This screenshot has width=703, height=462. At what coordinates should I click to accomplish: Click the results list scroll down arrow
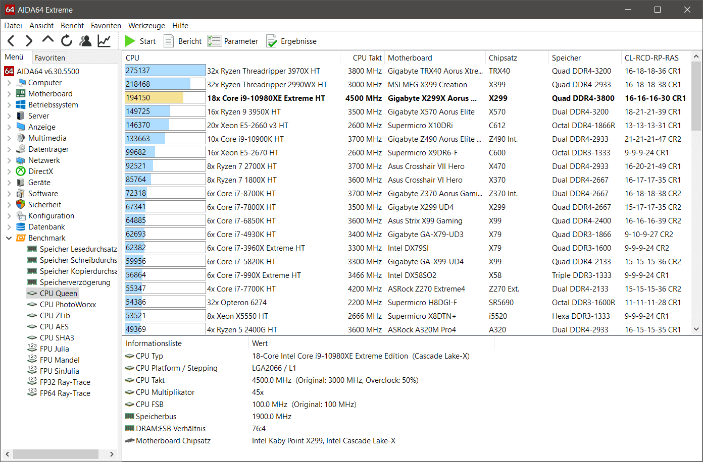696,329
